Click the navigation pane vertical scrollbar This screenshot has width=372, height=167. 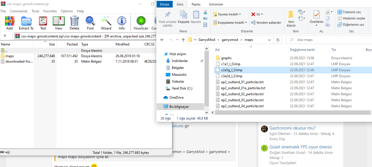tap(206, 79)
